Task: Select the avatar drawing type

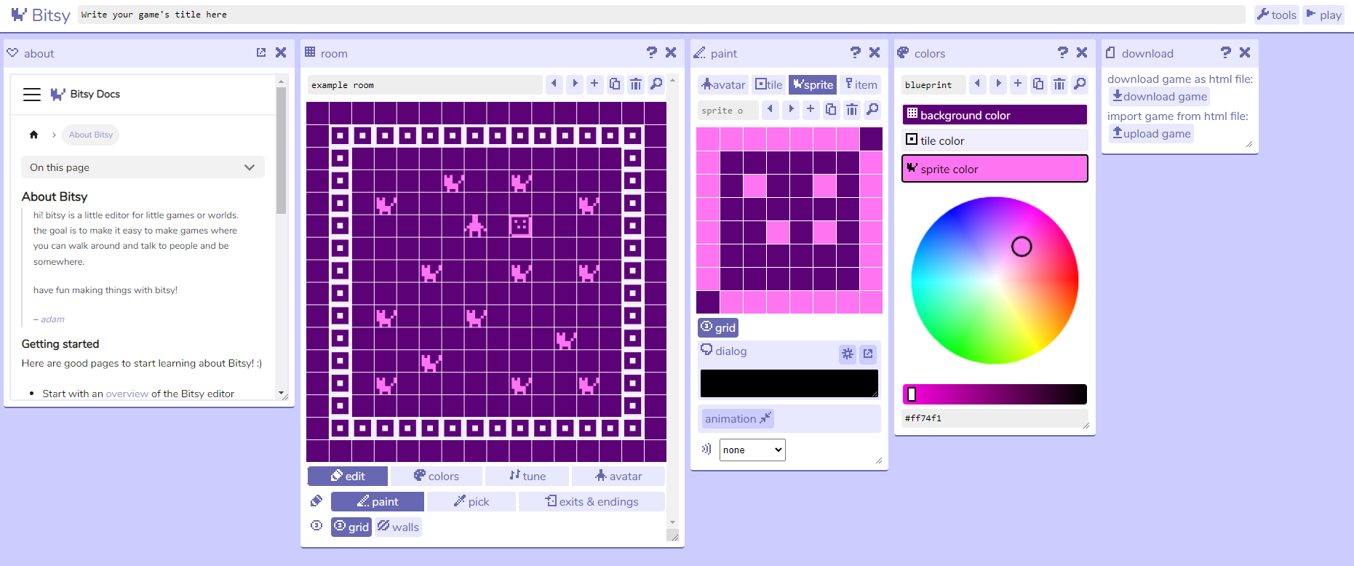Action: point(723,84)
